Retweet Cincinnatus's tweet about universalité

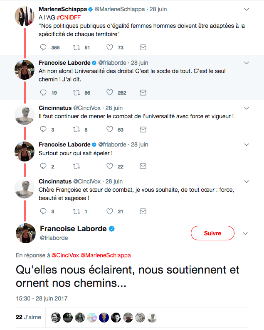click(x=76, y=130)
